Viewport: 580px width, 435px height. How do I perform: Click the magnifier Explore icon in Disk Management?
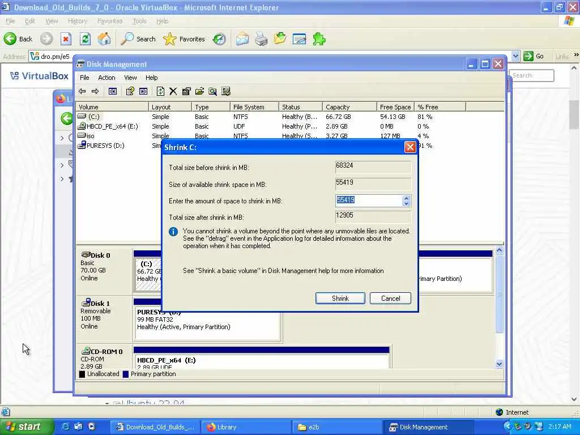coord(213,91)
